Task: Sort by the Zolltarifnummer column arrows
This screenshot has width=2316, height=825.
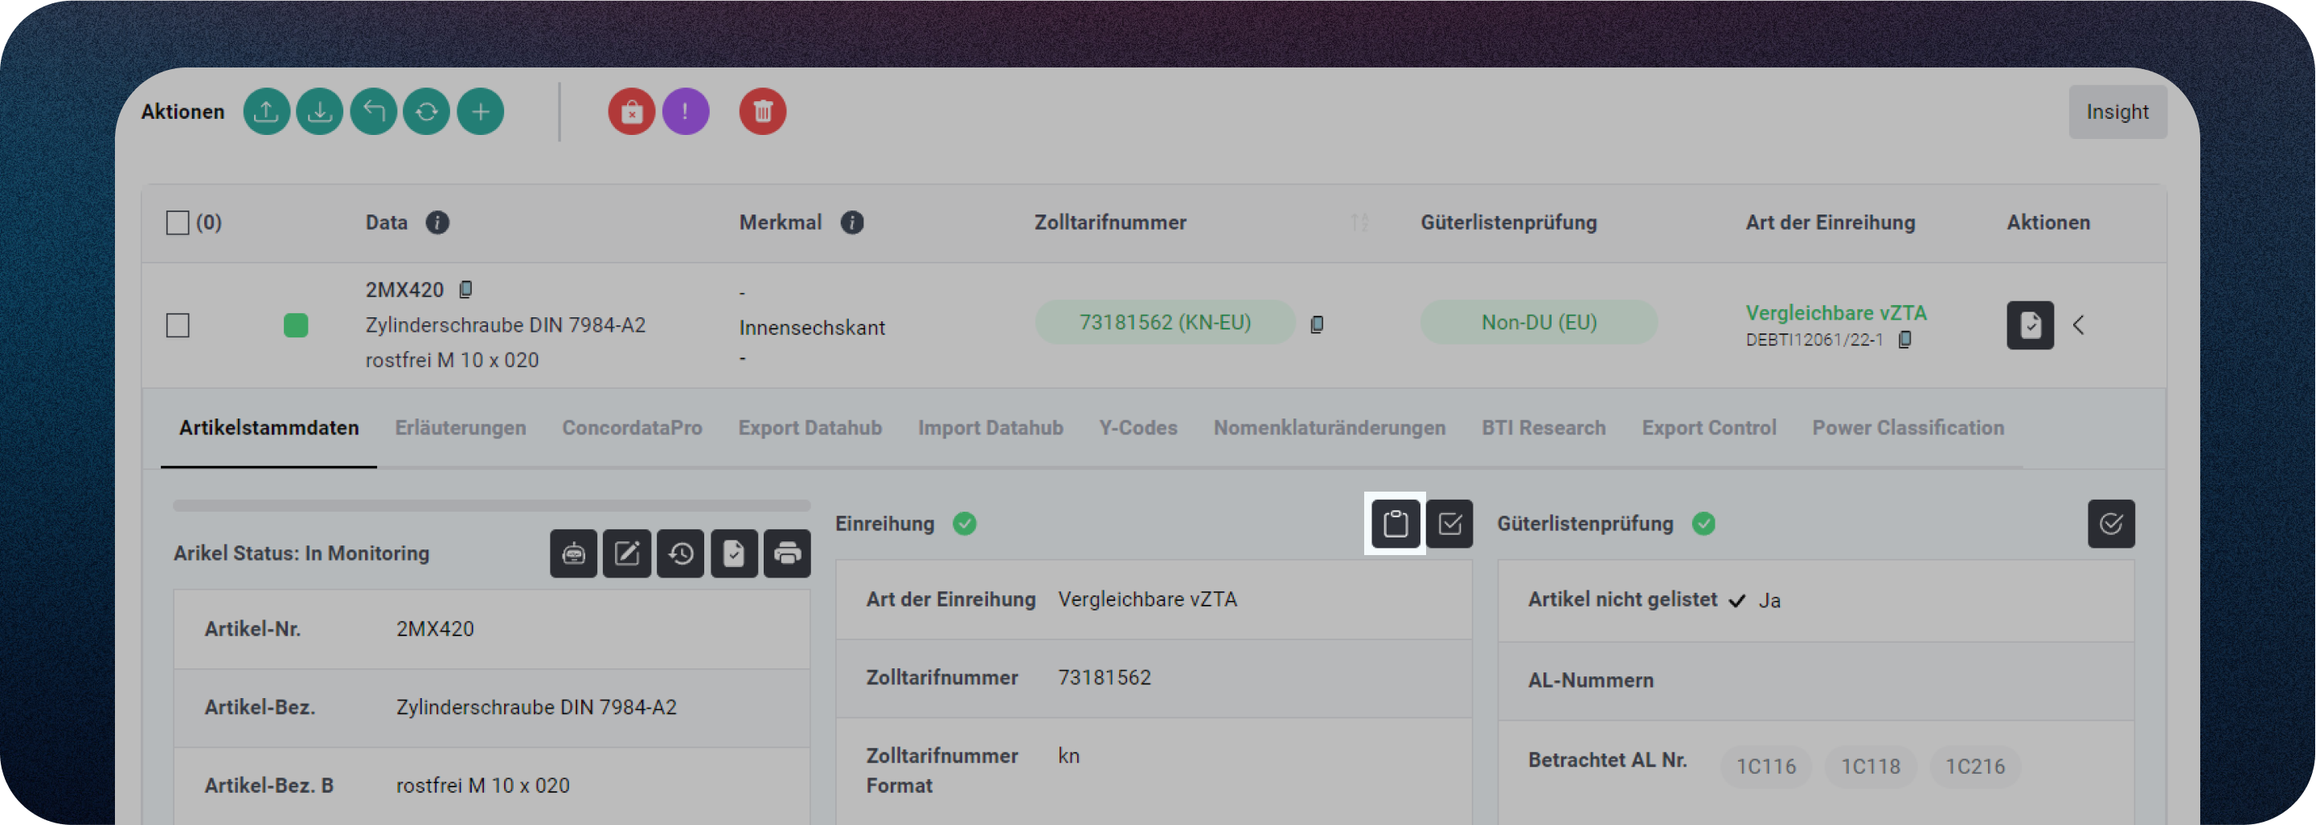Action: [1359, 223]
